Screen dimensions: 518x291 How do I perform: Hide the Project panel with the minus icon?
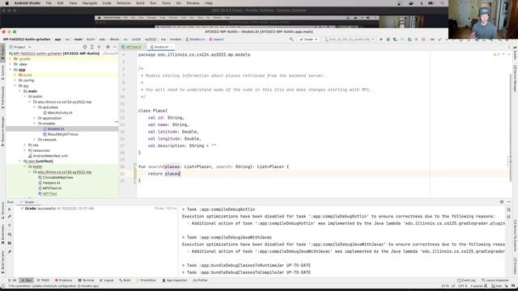115,47
